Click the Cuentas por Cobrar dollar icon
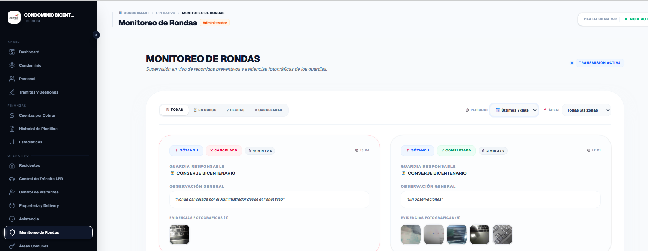This screenshot has width=648, height=251. point(12,115)
